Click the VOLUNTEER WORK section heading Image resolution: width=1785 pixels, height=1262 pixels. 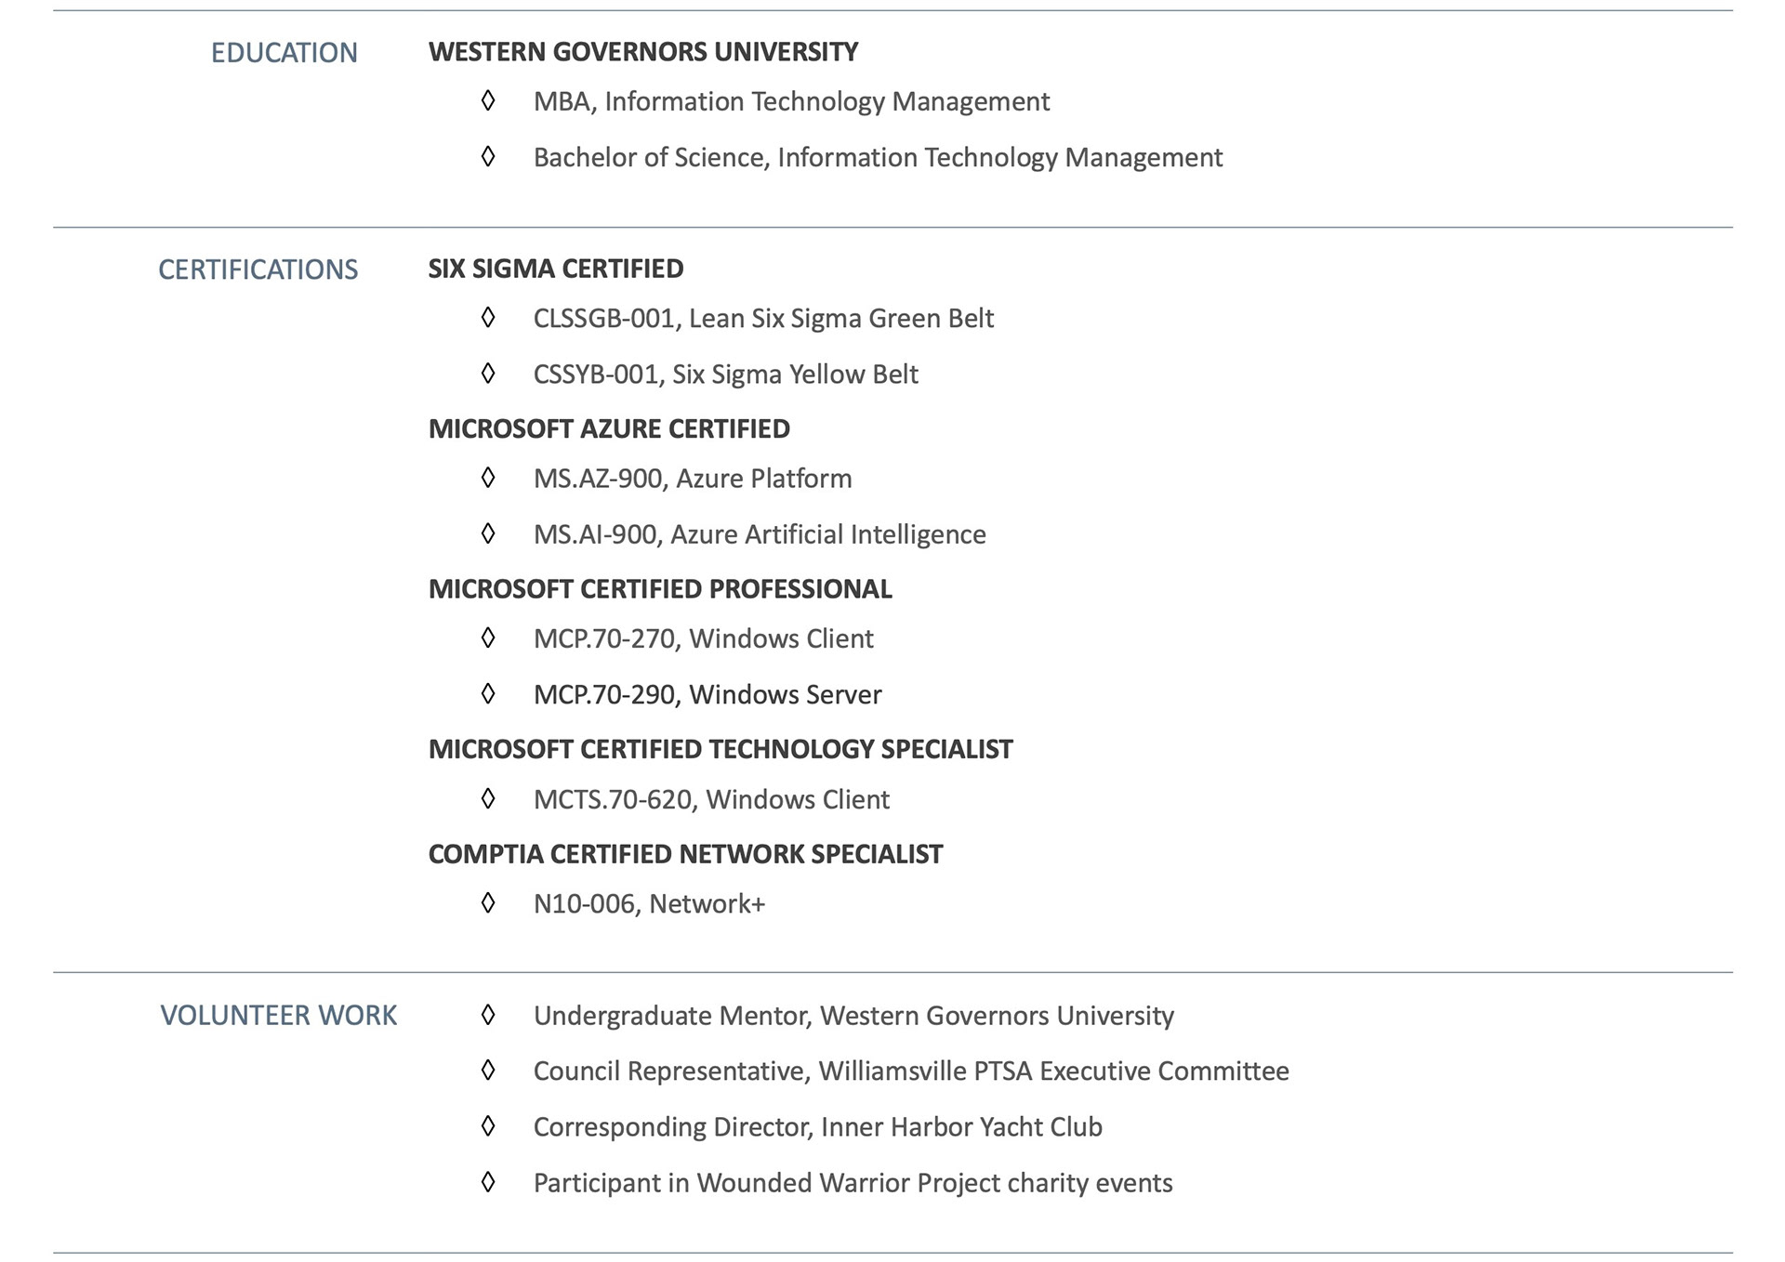pos(278,1015)
